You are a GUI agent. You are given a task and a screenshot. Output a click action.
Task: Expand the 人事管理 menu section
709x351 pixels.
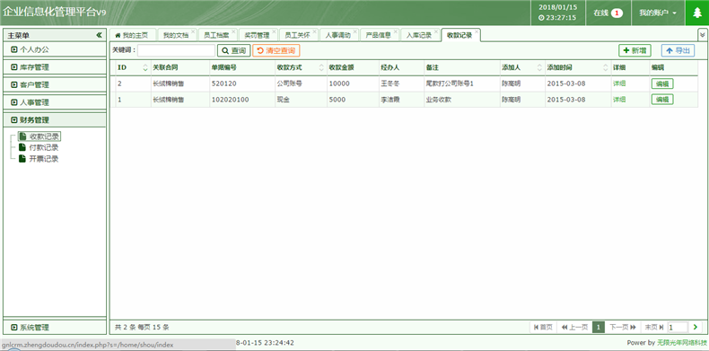(x=55, y=102)
